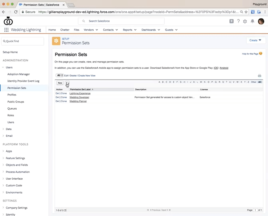The height and width of the screenshot is (216, 268).
Task: Click the first blue browser extension icon
Action: 252,12
